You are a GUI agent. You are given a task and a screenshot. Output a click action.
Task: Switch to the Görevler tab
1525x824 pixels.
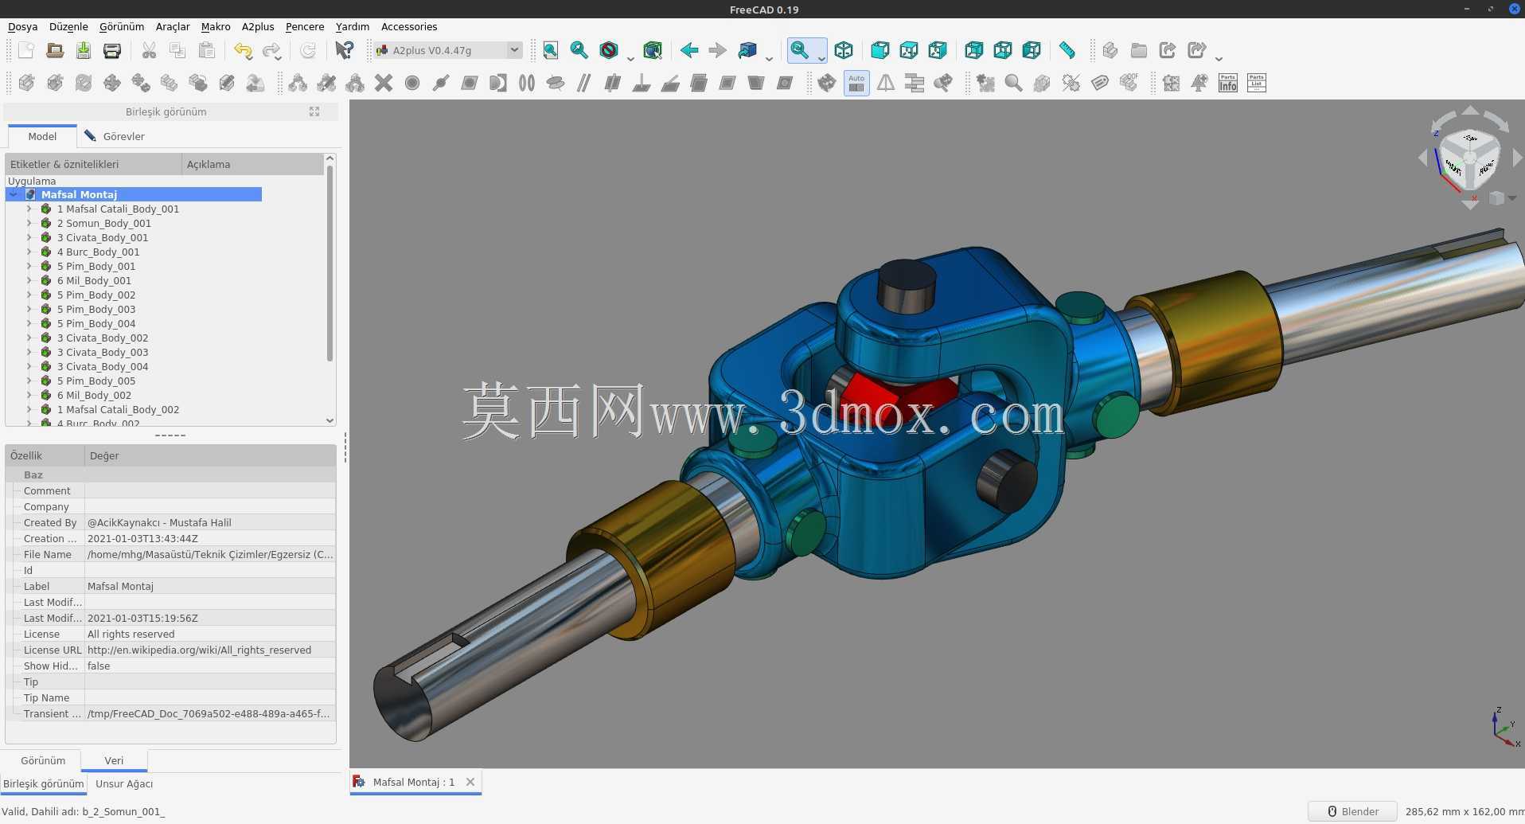(114, 136)
